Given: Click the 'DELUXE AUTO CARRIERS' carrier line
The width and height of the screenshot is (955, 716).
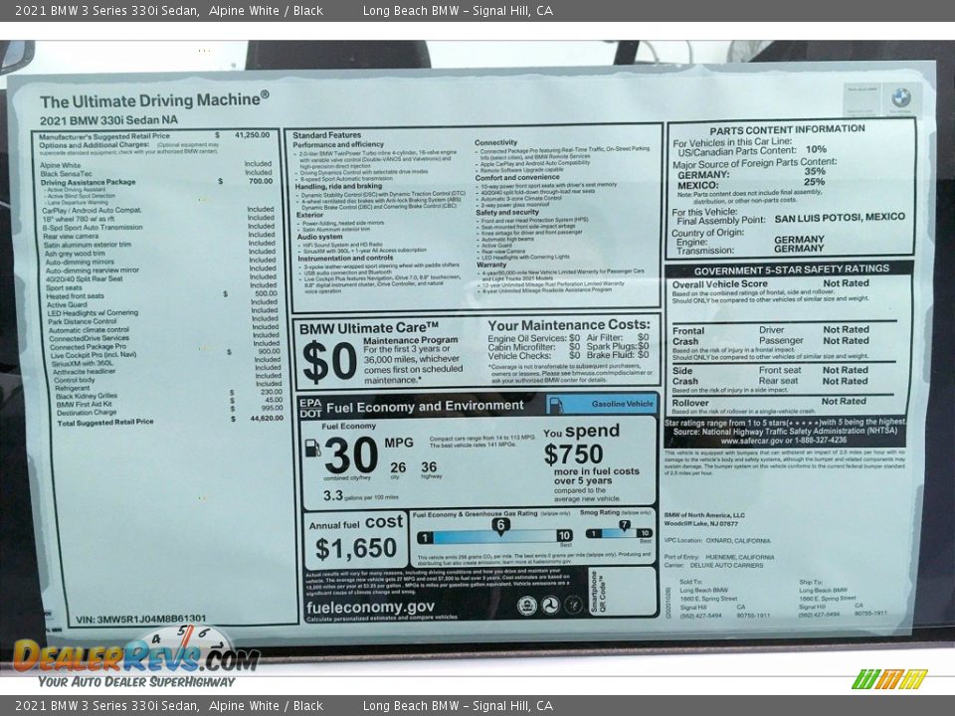Looking at the screenshot, I should [x=713, y=566].
